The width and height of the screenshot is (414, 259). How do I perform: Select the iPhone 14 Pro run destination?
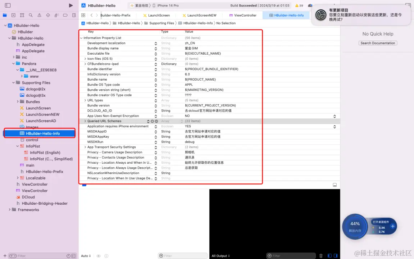166,5
